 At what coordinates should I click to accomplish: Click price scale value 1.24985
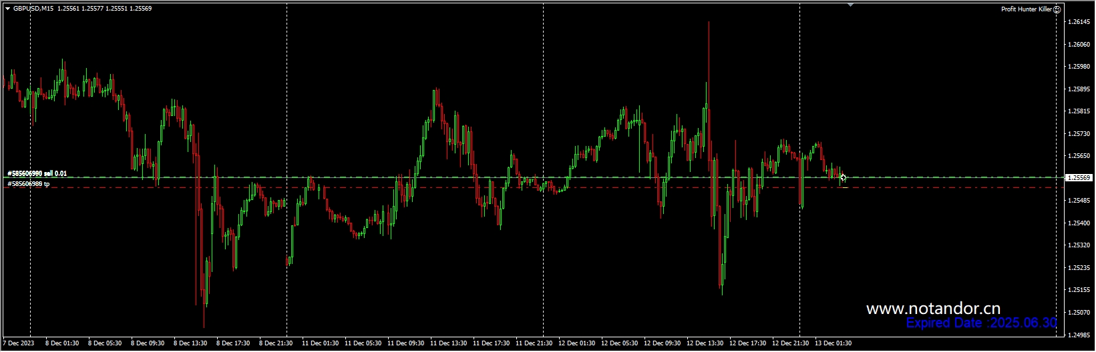coord(1079,335)
